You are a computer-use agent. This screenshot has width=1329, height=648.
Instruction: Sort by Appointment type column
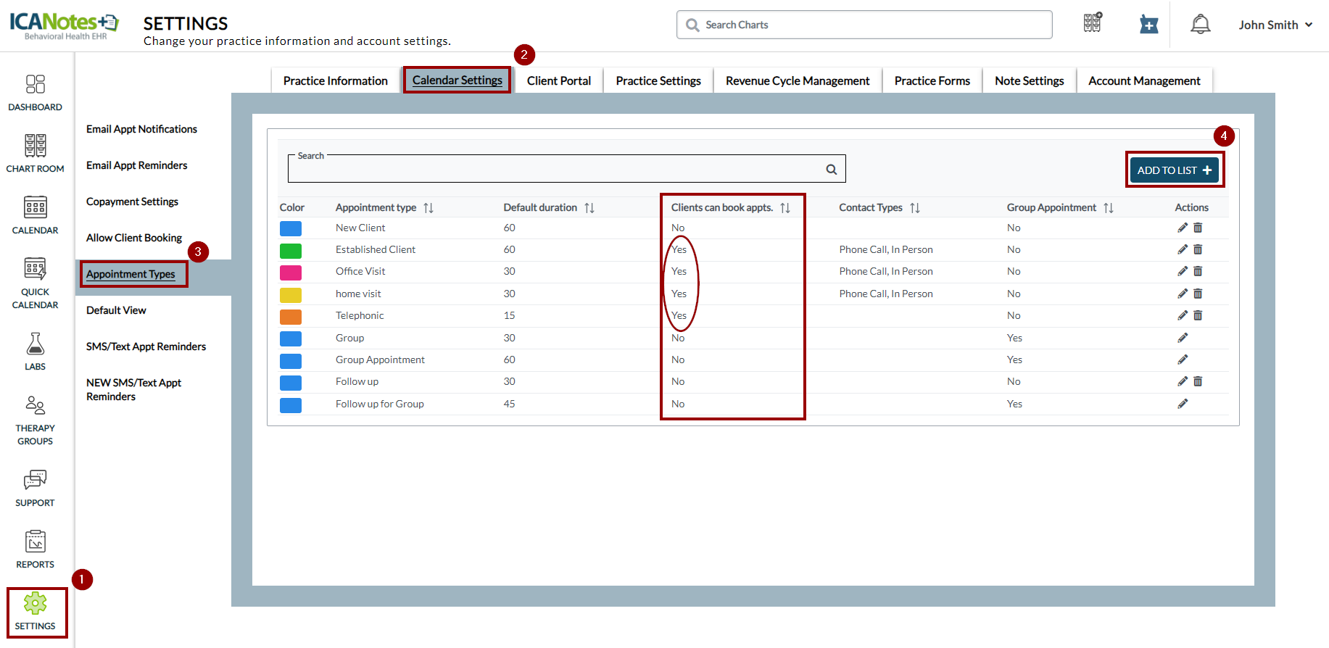click(x=428, y=208)
